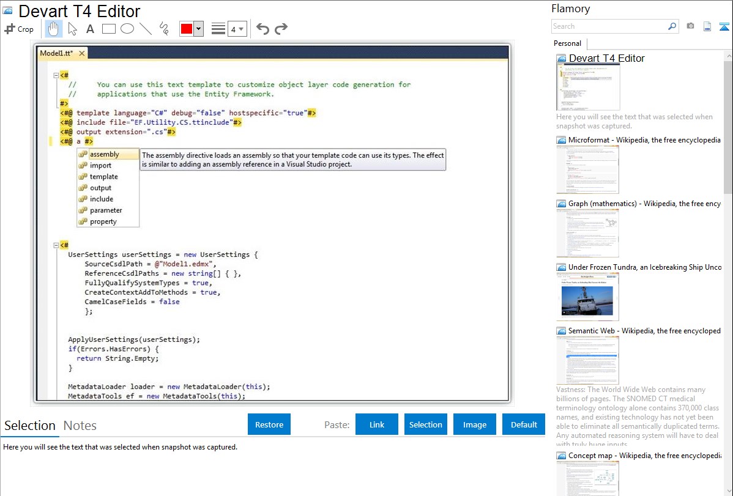Image resolution: width=733 pixels, height=496 pixels.
Task: Click the document icon in Flamory header
Action: [x=707, y=27]
